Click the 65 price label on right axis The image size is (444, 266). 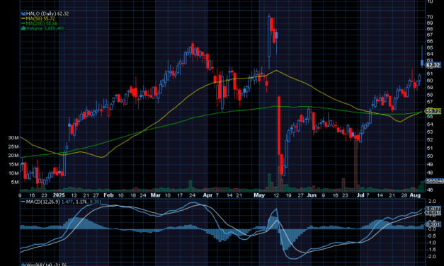(x=430, y=47)
